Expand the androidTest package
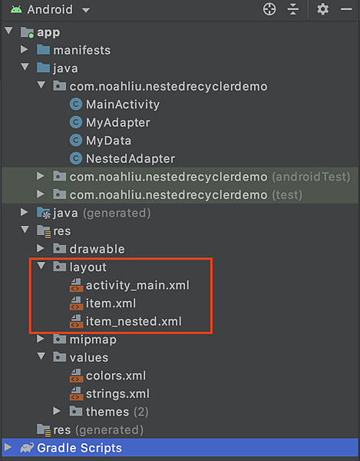360x461 pixels. 41,176
